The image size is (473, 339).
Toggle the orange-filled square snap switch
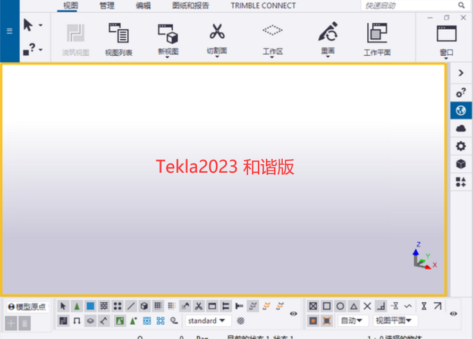click(313, 320)
